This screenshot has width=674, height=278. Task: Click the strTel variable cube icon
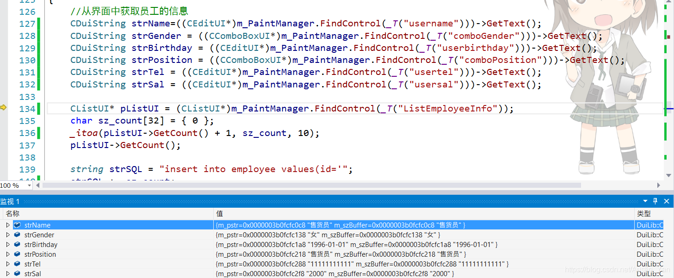[x=18, y=264]
